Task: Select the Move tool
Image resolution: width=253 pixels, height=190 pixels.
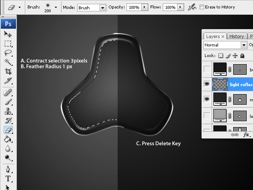Action: point(8,33)
